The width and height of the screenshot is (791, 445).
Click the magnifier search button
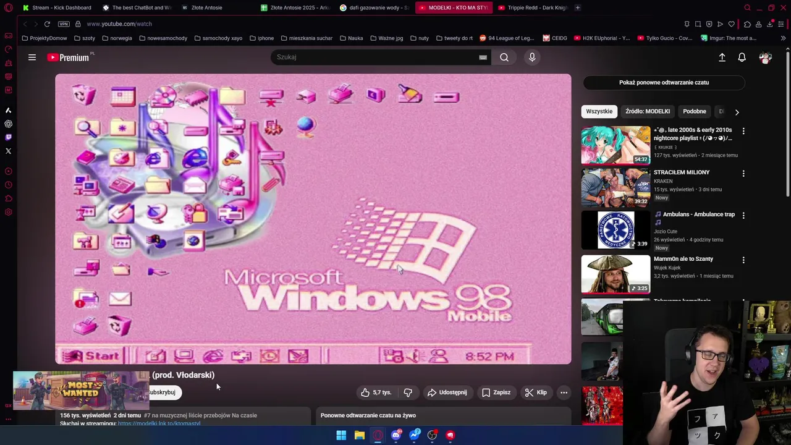[x=504, y=57]
